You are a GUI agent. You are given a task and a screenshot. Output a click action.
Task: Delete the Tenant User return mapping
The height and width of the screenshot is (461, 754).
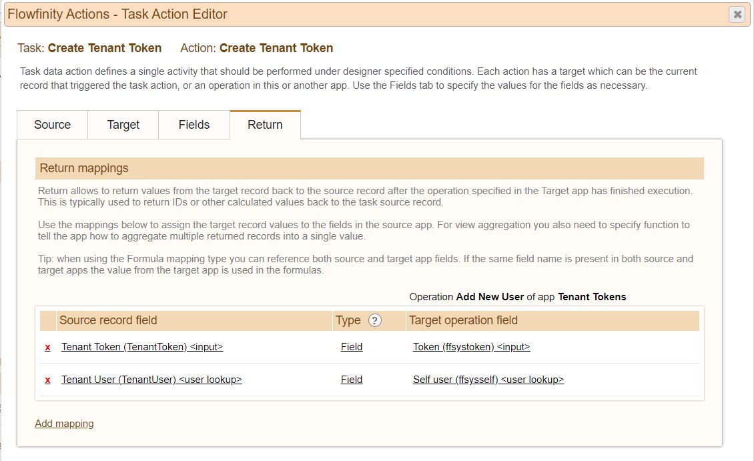(x=47, y=380)
